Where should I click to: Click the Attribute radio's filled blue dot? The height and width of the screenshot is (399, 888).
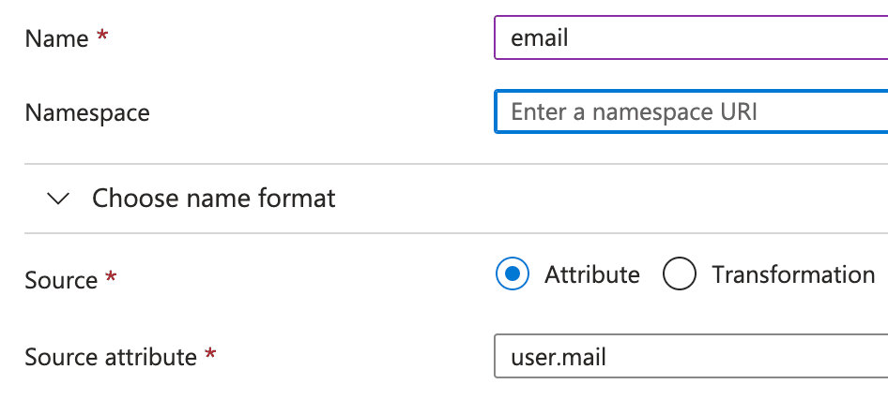512,274
